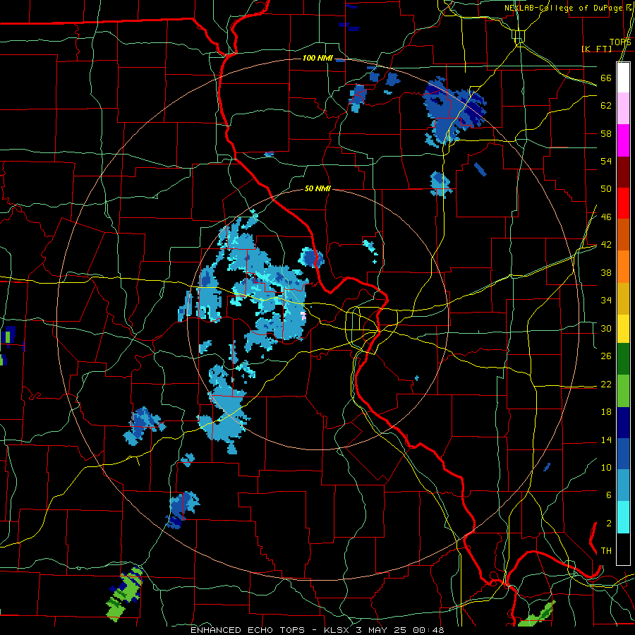
Task: Click the '00:48' timestamp in the caption
Action: click(x=428, y=630)
